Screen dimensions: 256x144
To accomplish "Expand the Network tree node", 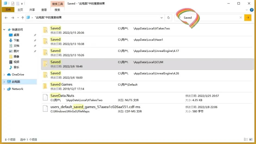I will pos(4,89).
